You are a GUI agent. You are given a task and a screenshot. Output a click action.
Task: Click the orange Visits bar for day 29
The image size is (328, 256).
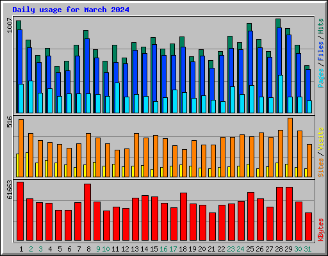click(x=290, y=147)
